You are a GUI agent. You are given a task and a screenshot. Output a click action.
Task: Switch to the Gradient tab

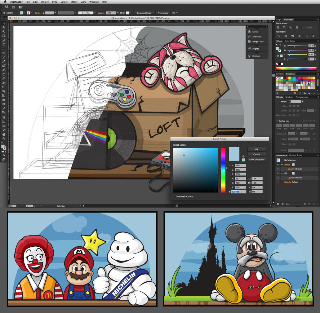(289, 97)
